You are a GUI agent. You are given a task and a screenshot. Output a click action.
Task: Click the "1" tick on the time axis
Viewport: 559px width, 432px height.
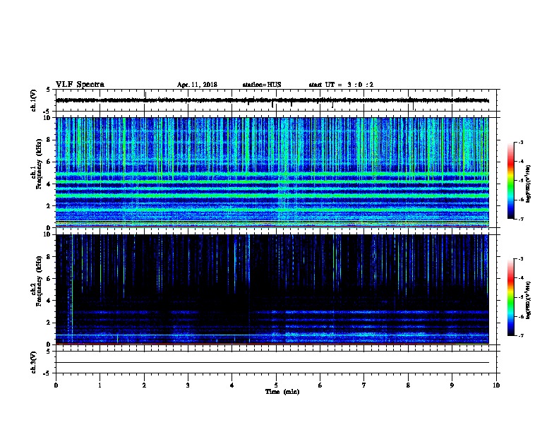(x=100, y=385)
